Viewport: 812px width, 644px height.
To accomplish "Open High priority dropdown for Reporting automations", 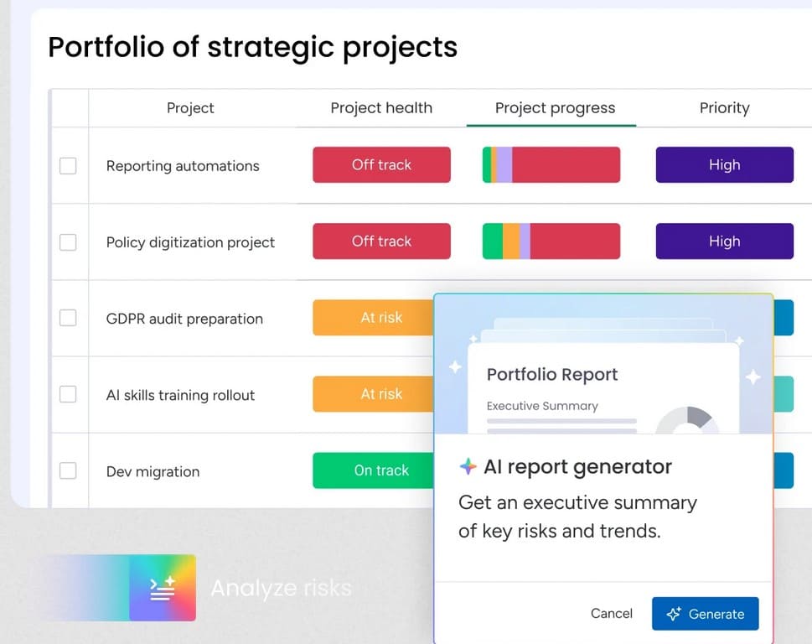I will click(724, 165).
